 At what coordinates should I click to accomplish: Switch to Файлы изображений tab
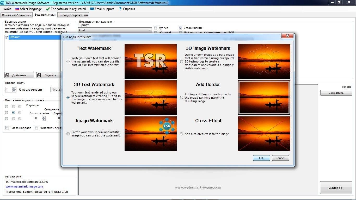click(16, 15)
